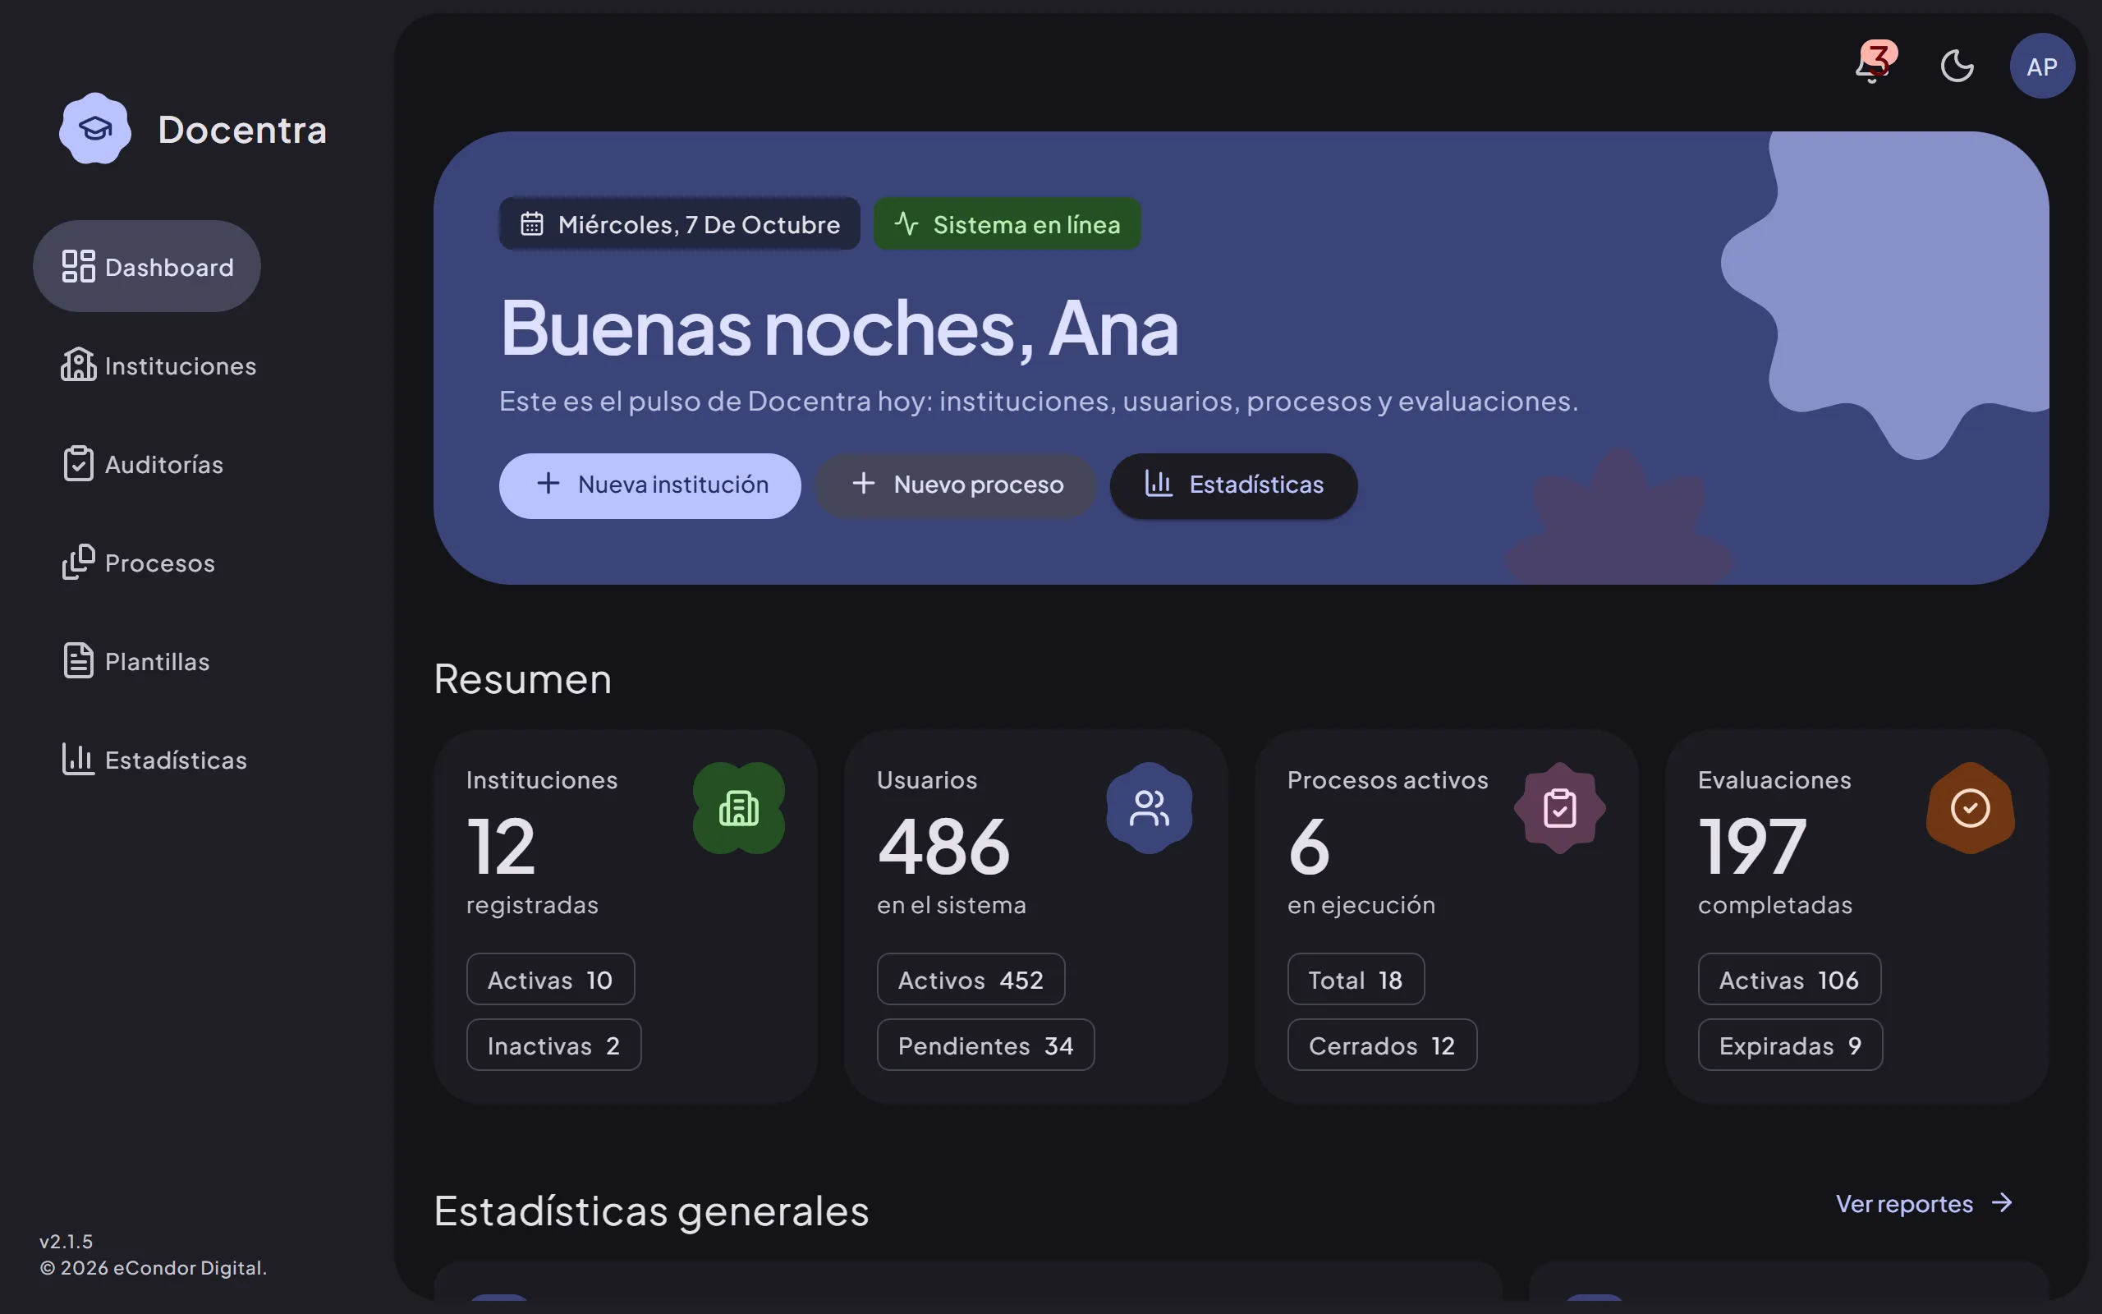The image size is (2102, 1314).
Task: Click the clipboard icon in Procesos activos card
Action: pyautogui.click(x=1560, y=808)
